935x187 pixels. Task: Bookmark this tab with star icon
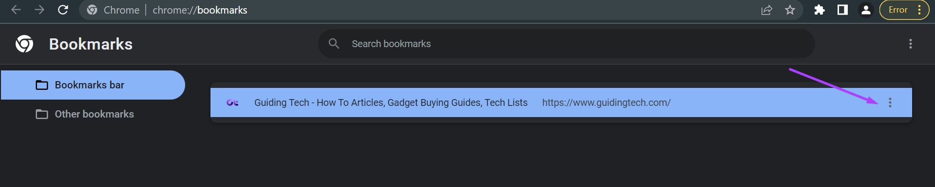(790, 10)
